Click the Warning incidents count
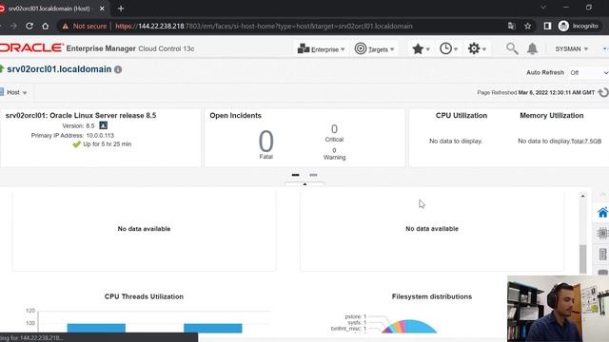The width and height of the screenshot is (609, 342). pyautogui.click(x=334, y=150)
